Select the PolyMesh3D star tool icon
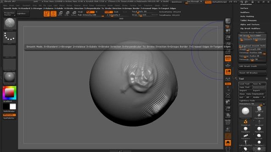The height and width of the screenshot is (152, 271). (x=259, y=116)
